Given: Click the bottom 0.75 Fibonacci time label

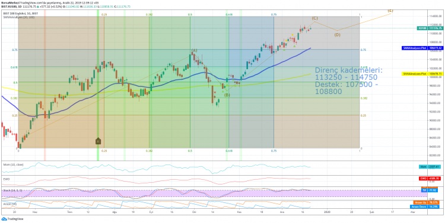Looking at the screenshot, I should point(274,151).
